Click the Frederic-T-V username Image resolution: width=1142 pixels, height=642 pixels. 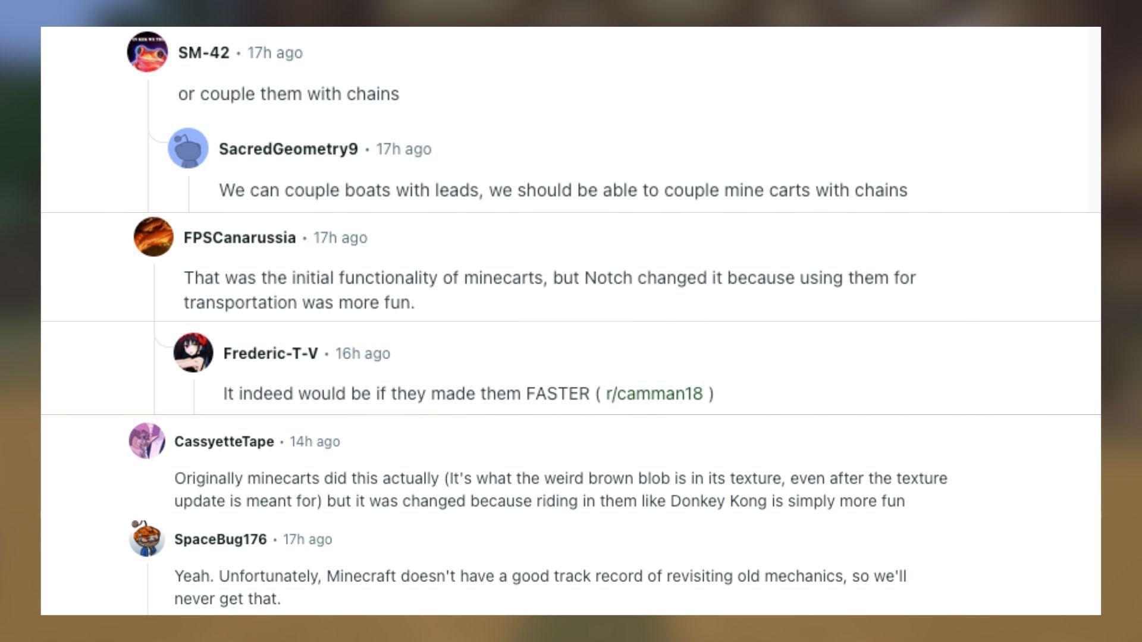(270, 353)
